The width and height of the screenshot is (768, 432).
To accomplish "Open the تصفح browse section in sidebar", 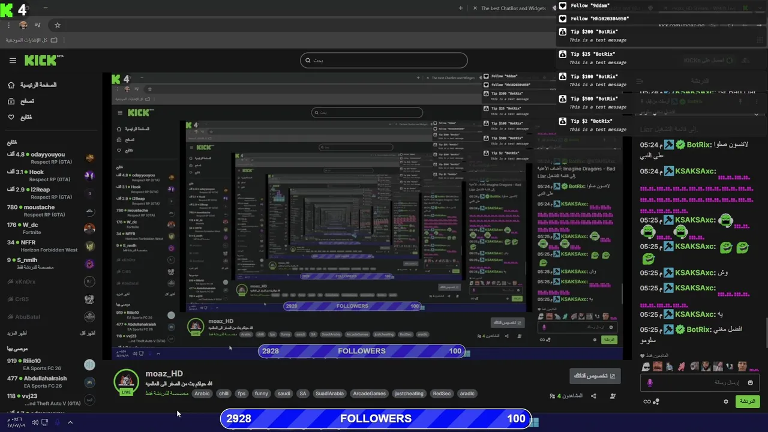I will [x=20, y=101].
